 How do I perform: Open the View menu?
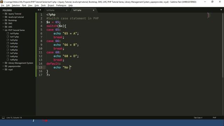(x=30, y=6)
